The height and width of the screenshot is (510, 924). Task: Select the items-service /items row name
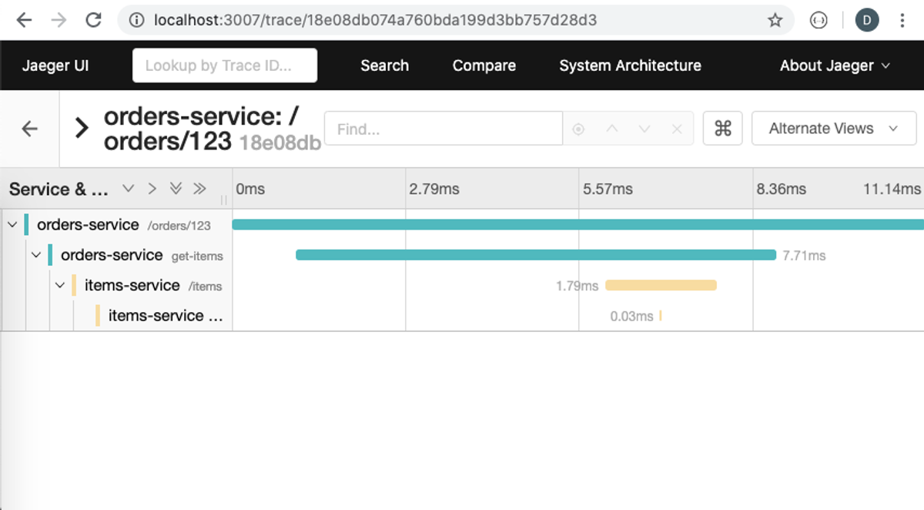pyautogui.click(x=153, y=285)
